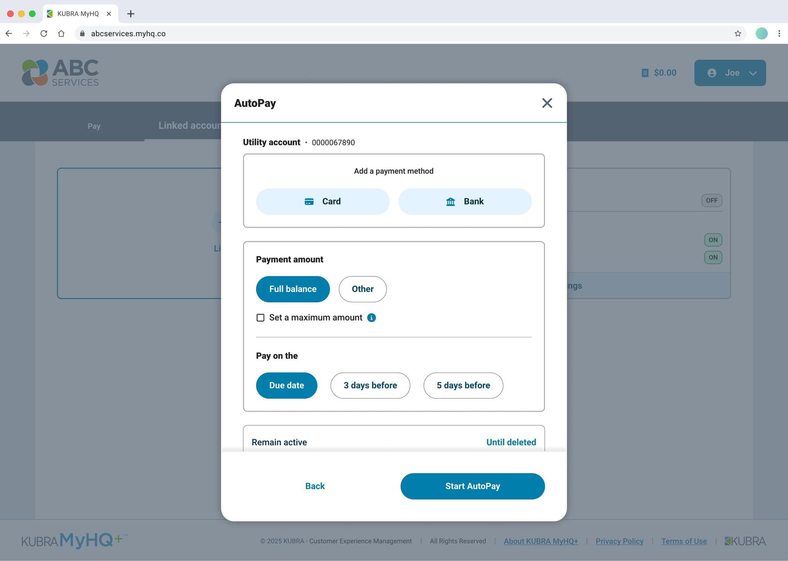Choose 3 days before pay option

[370, 385]
